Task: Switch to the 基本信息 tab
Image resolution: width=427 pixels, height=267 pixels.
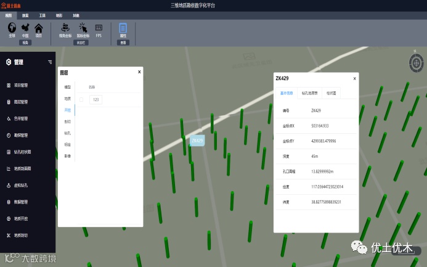Action: [x=287, y=93]
